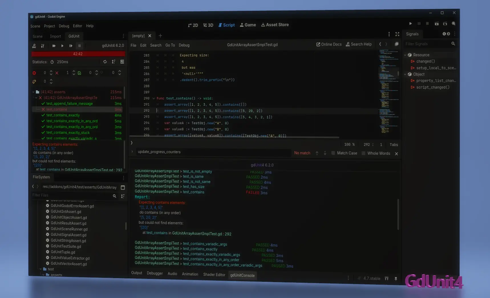
Task: Open GdUnit documentation search icon
Action: pyautogui.click(x=34, y=46)
